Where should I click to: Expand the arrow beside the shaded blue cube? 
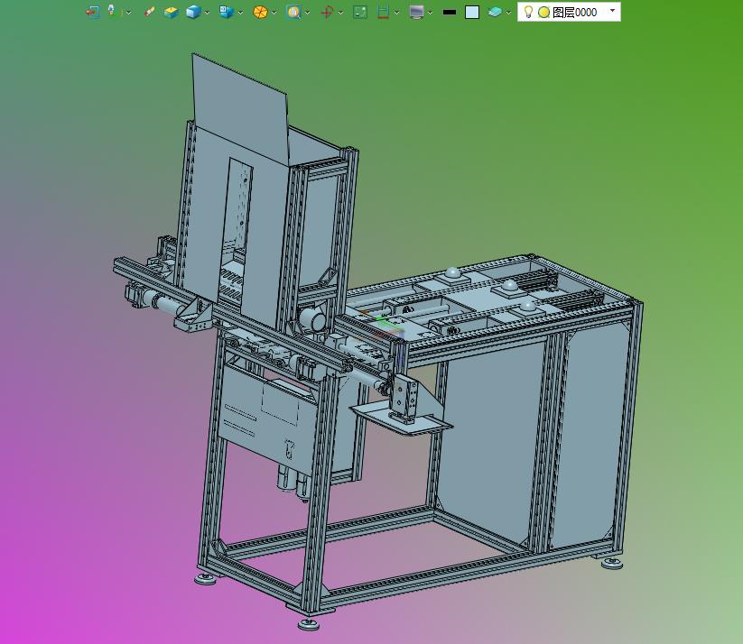coord(207,13)
